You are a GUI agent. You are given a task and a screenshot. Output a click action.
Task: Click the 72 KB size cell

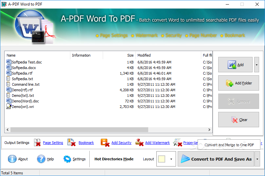[129, 101]
